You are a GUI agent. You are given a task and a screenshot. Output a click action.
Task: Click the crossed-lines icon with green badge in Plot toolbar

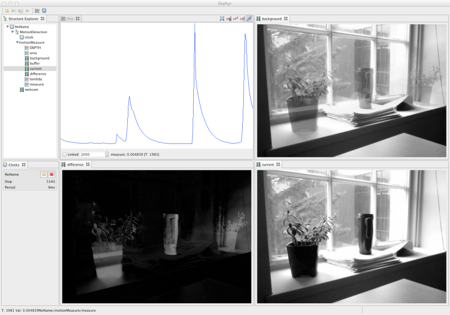243,19
